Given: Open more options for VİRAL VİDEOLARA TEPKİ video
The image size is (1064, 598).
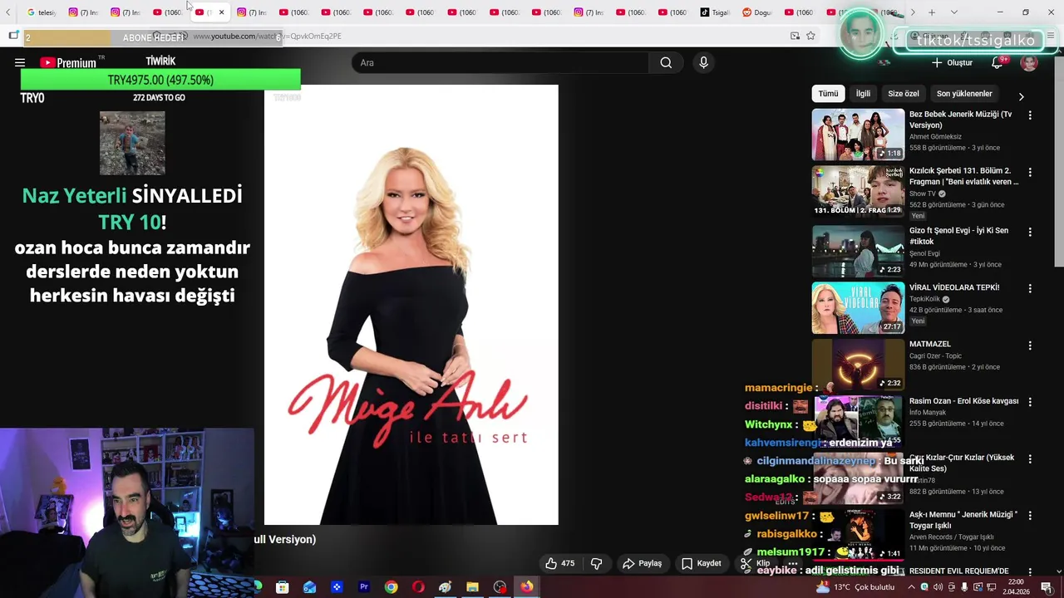Looking at the screenshot, I should pyautogui.click(x=1030, y=288).
